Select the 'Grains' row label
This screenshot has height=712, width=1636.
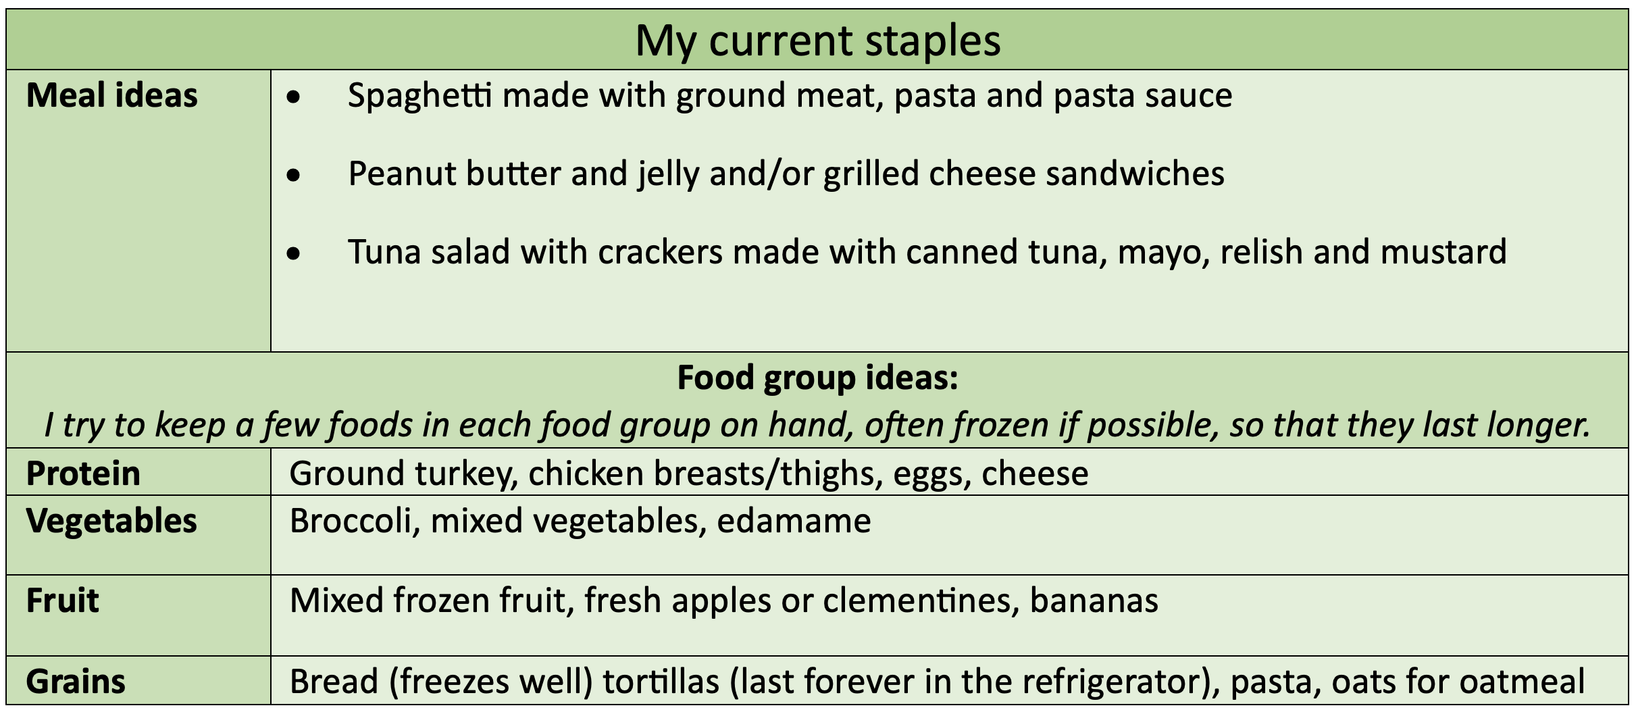tap(76, 682)
